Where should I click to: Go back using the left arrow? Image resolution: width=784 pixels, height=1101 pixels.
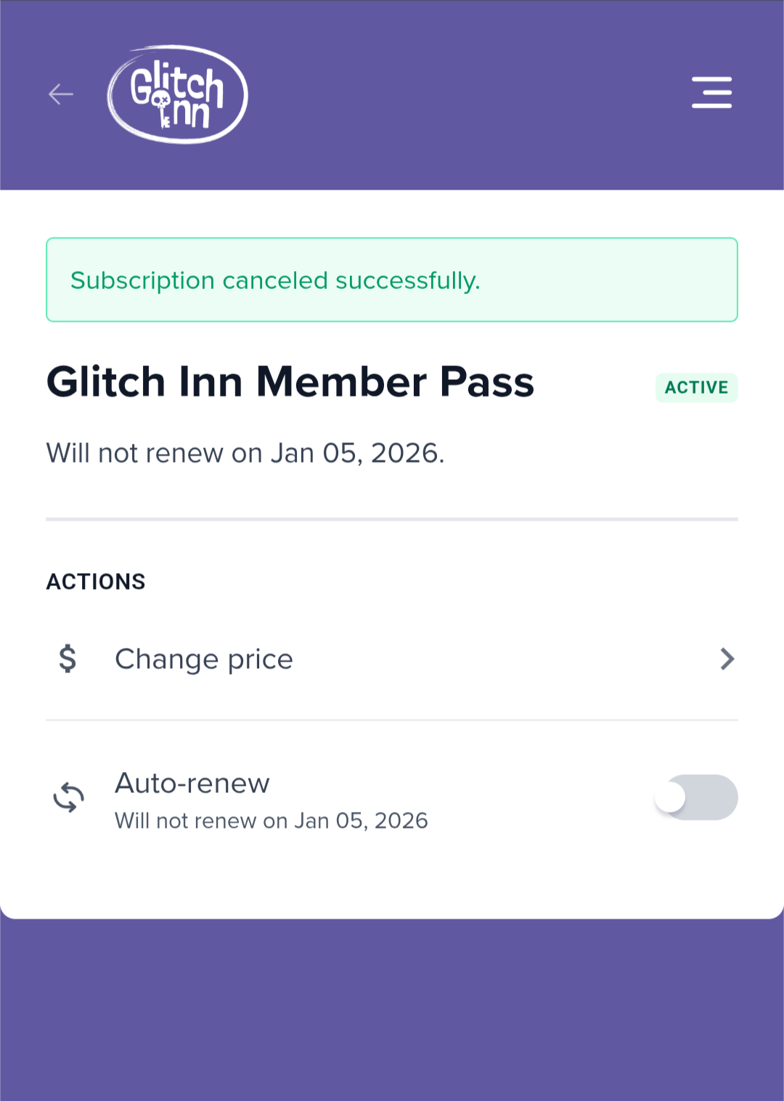[x=61, y=94]
